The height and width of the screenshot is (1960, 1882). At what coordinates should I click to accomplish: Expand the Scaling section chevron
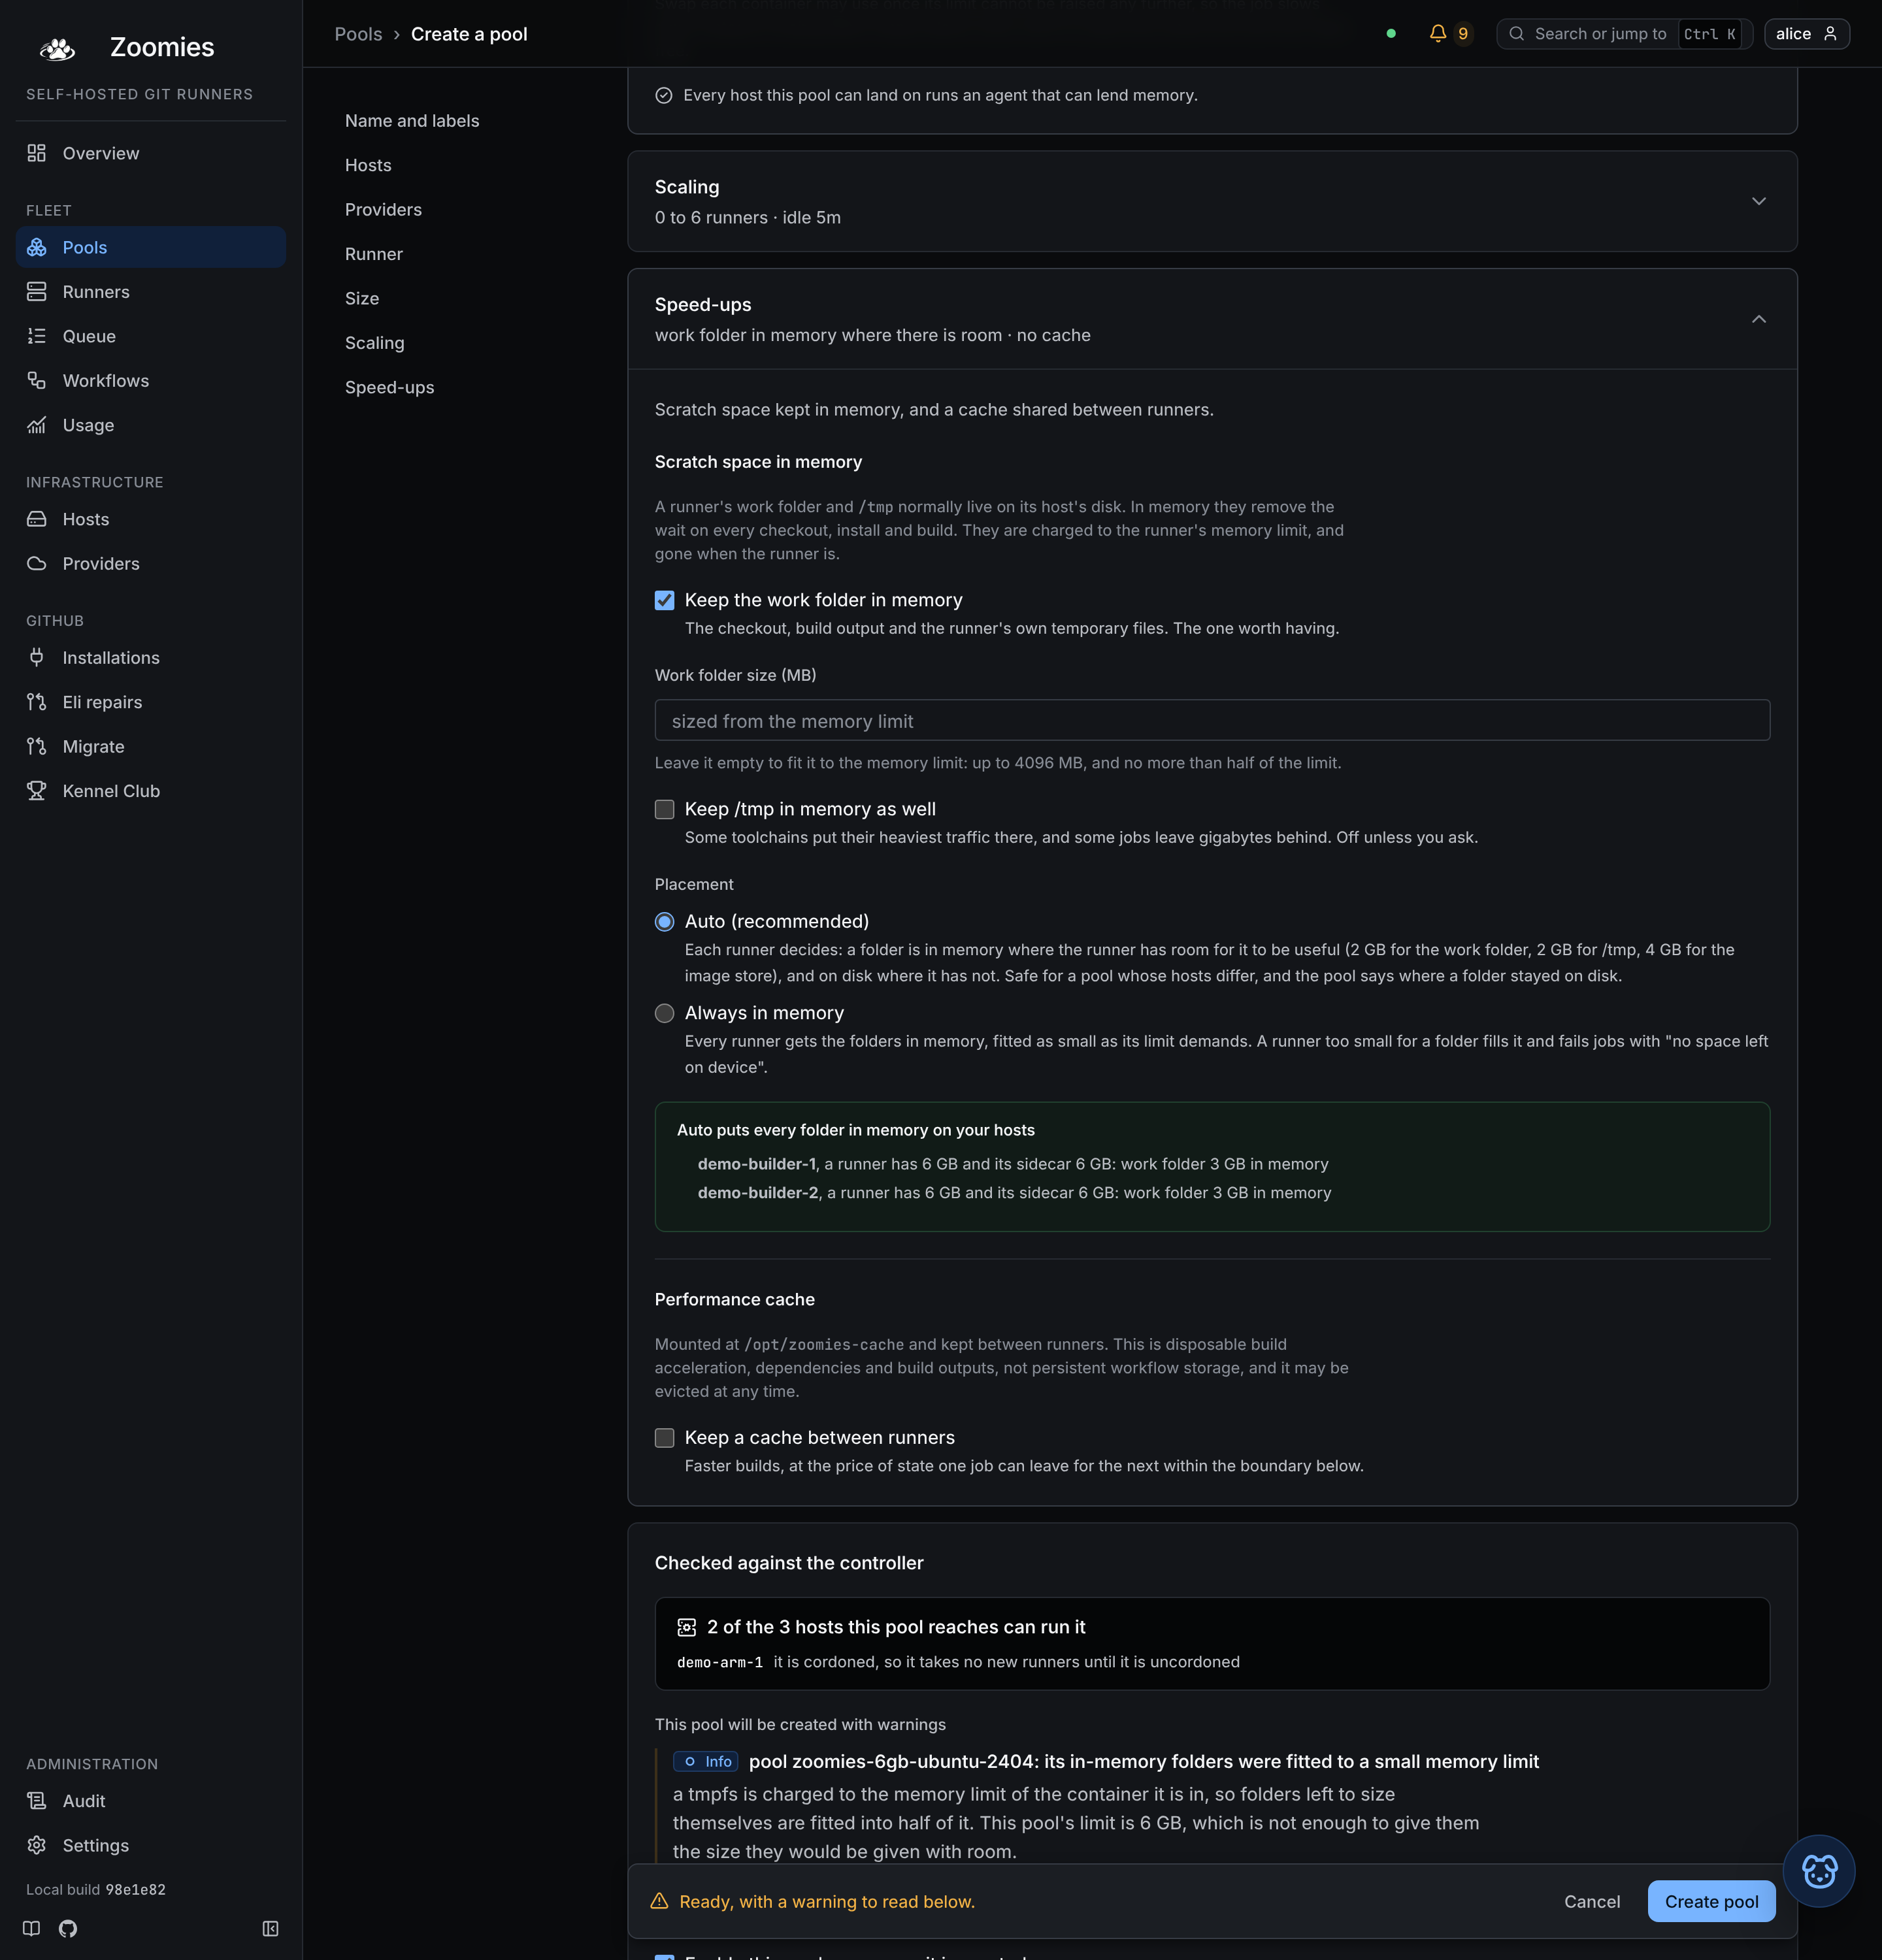pos(1758,201)
